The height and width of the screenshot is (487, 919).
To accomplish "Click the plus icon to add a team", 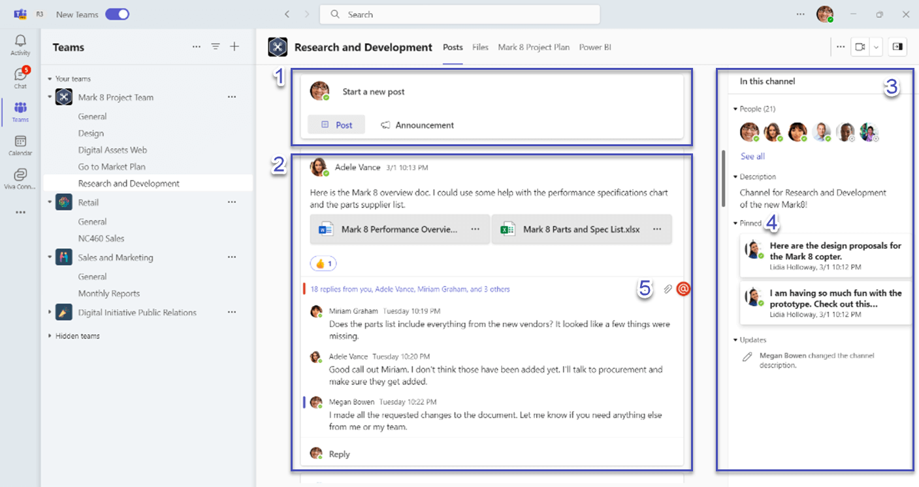I will [x=234, y=47].
